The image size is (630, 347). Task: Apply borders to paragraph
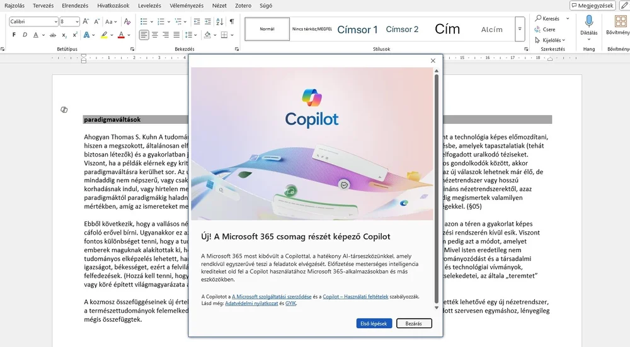tap(224, 35)
